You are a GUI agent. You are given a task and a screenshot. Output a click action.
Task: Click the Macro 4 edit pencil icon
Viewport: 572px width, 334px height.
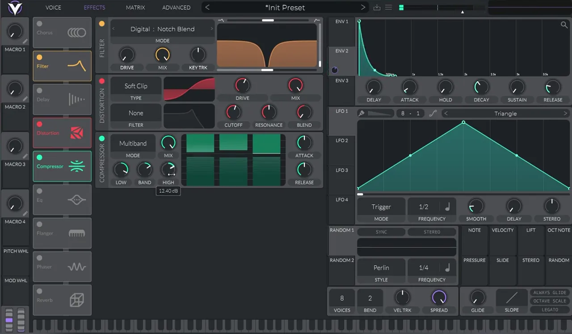click(x=25, y=213)
